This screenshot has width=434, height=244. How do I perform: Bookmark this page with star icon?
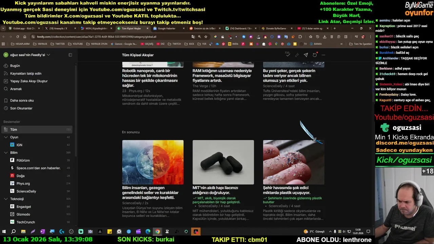pyautogui.click(x=206, y=37)
